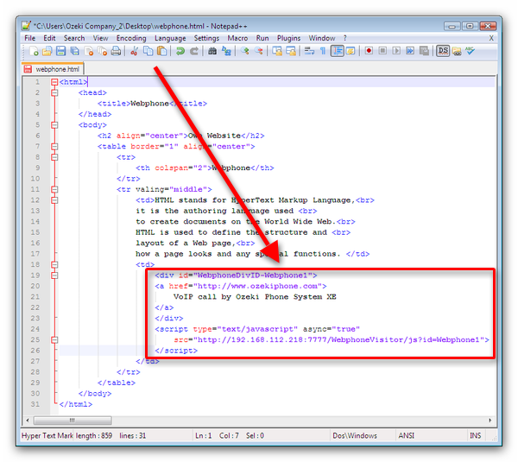This screenshot has width=518, height=462.
Task: Toggle the DS spell-check toolbar button
Action: (443, 51)
